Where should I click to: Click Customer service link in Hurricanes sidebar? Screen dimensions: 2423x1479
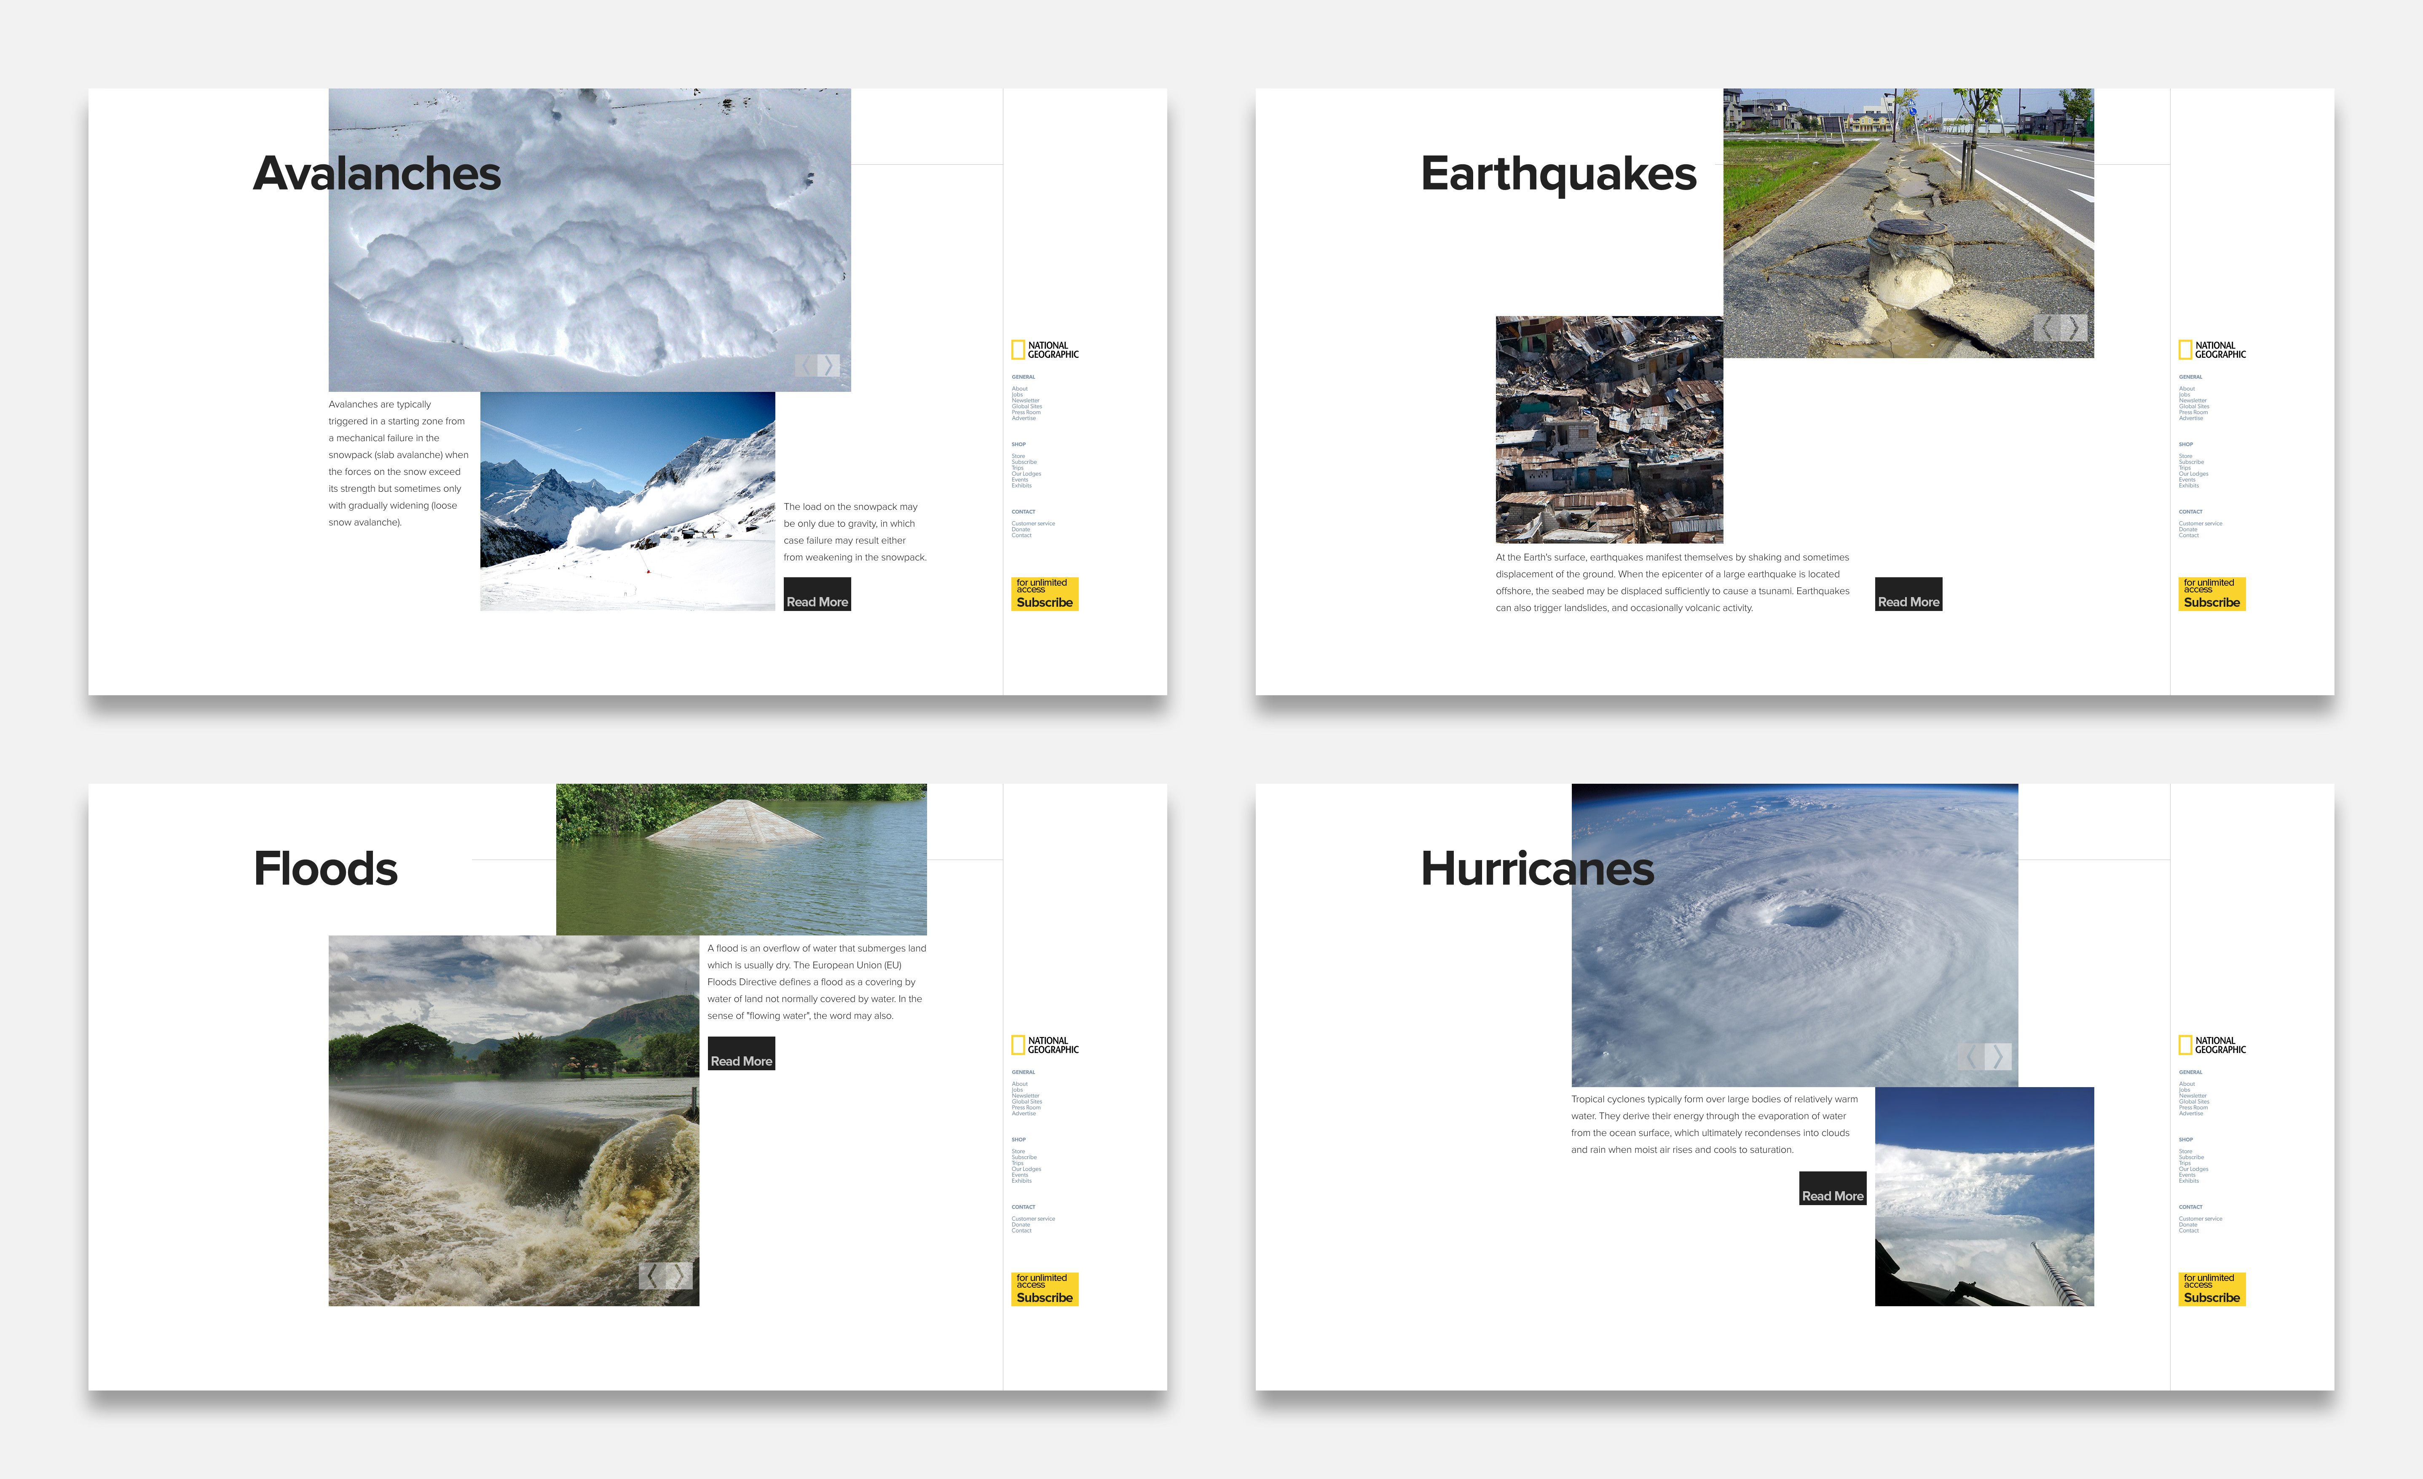[x=2201, y=1219]
